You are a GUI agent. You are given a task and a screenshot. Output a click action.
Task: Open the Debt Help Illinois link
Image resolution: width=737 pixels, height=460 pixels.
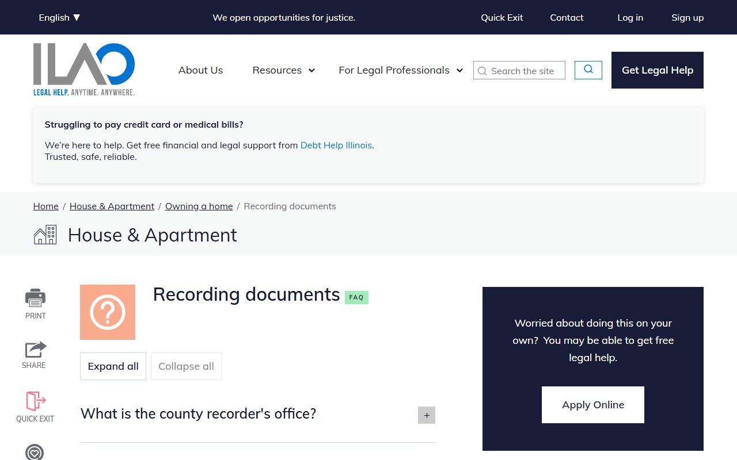pos(336,145)
